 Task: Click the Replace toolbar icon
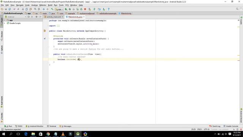39,9
